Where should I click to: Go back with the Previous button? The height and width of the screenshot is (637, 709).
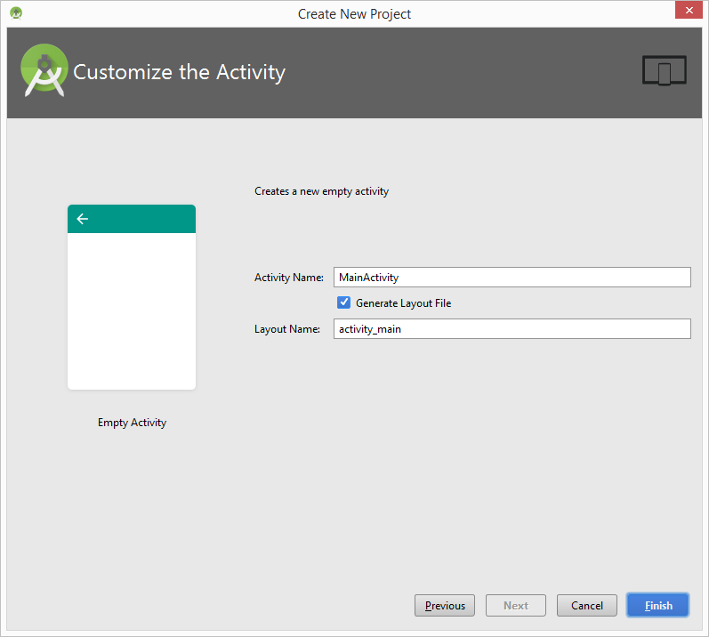[x=445, y=606]
